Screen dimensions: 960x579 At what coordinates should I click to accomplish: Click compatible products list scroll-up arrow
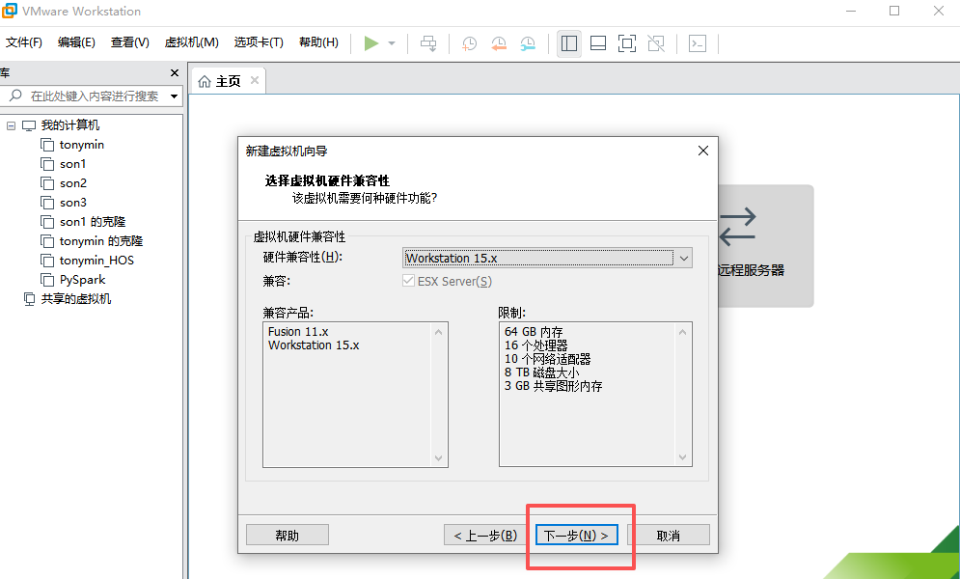tap(438, 332)
